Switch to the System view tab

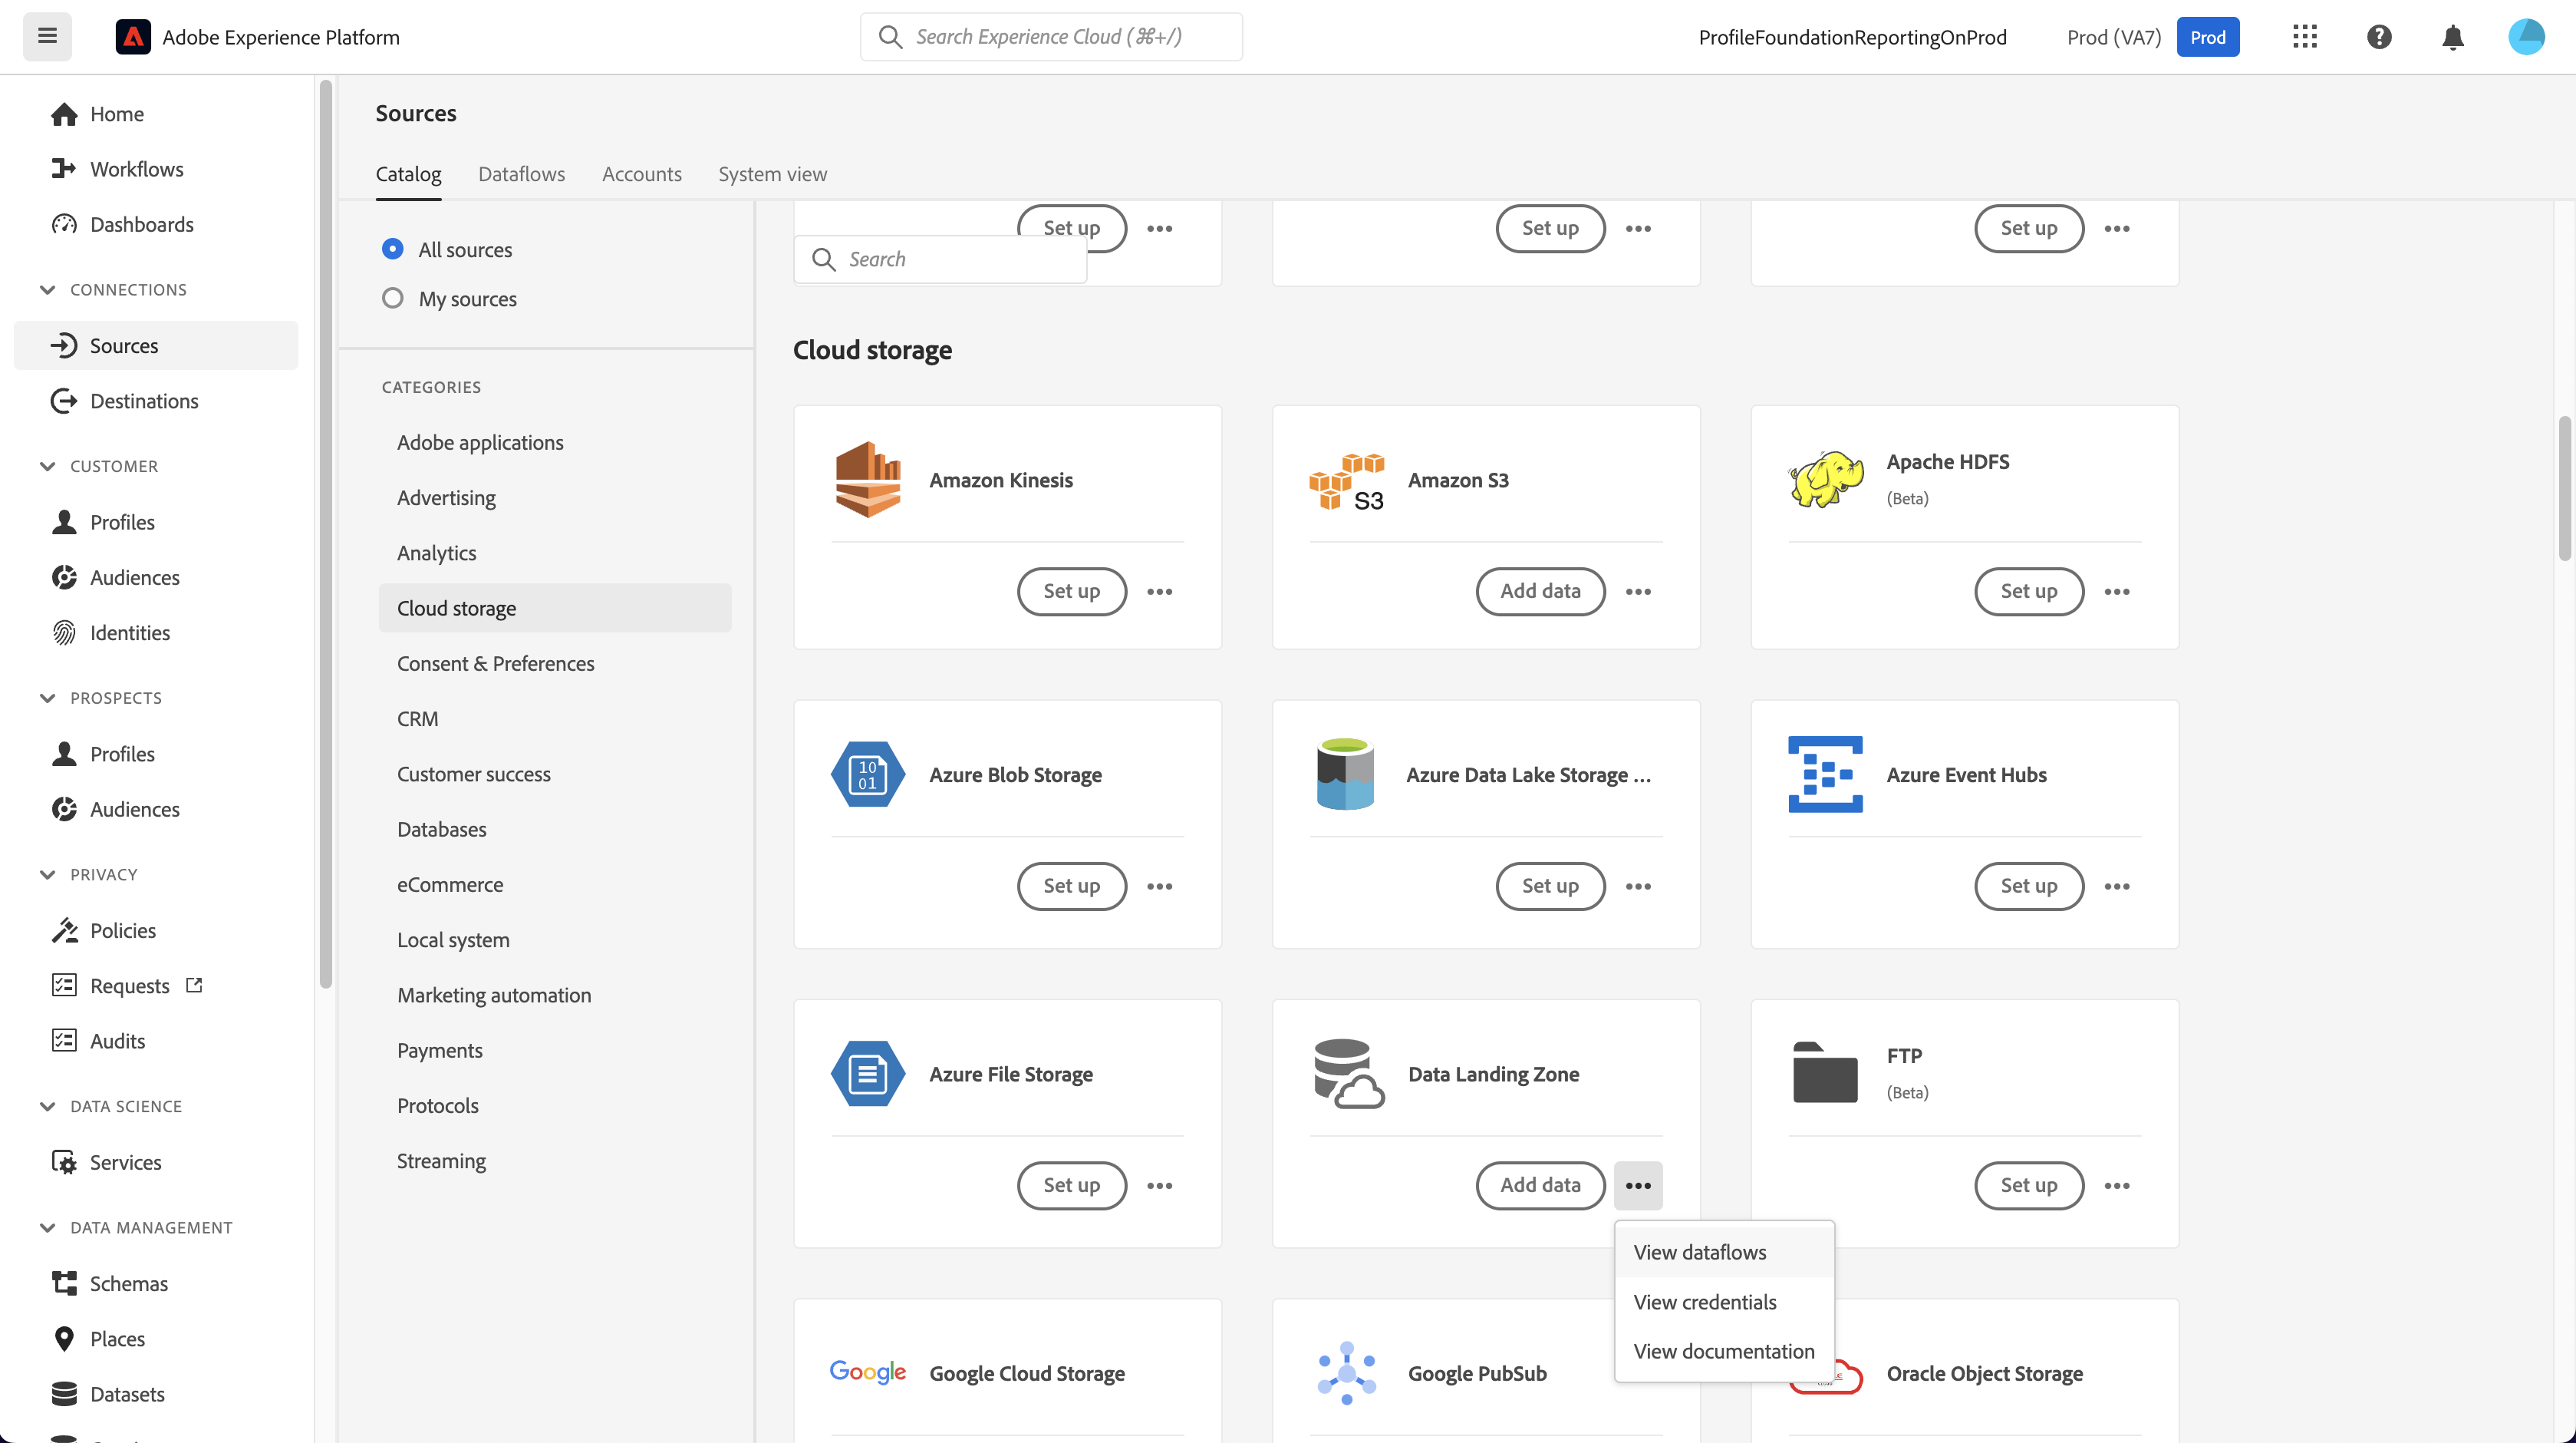coord(772,174)
